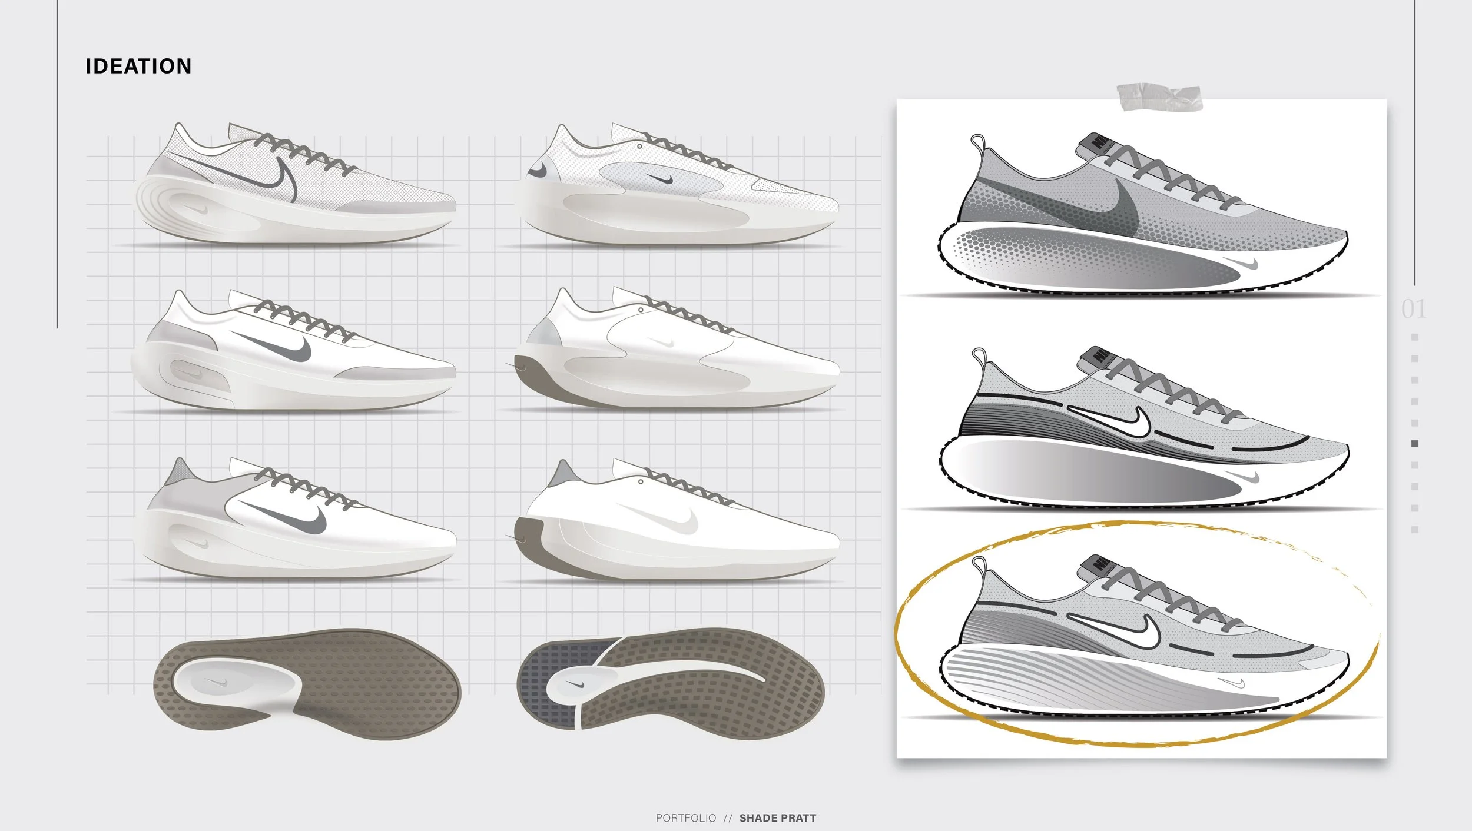Select the dark active page indicator dot
The width and height of the screenshot is (1472, 831).
(1415, 444)
